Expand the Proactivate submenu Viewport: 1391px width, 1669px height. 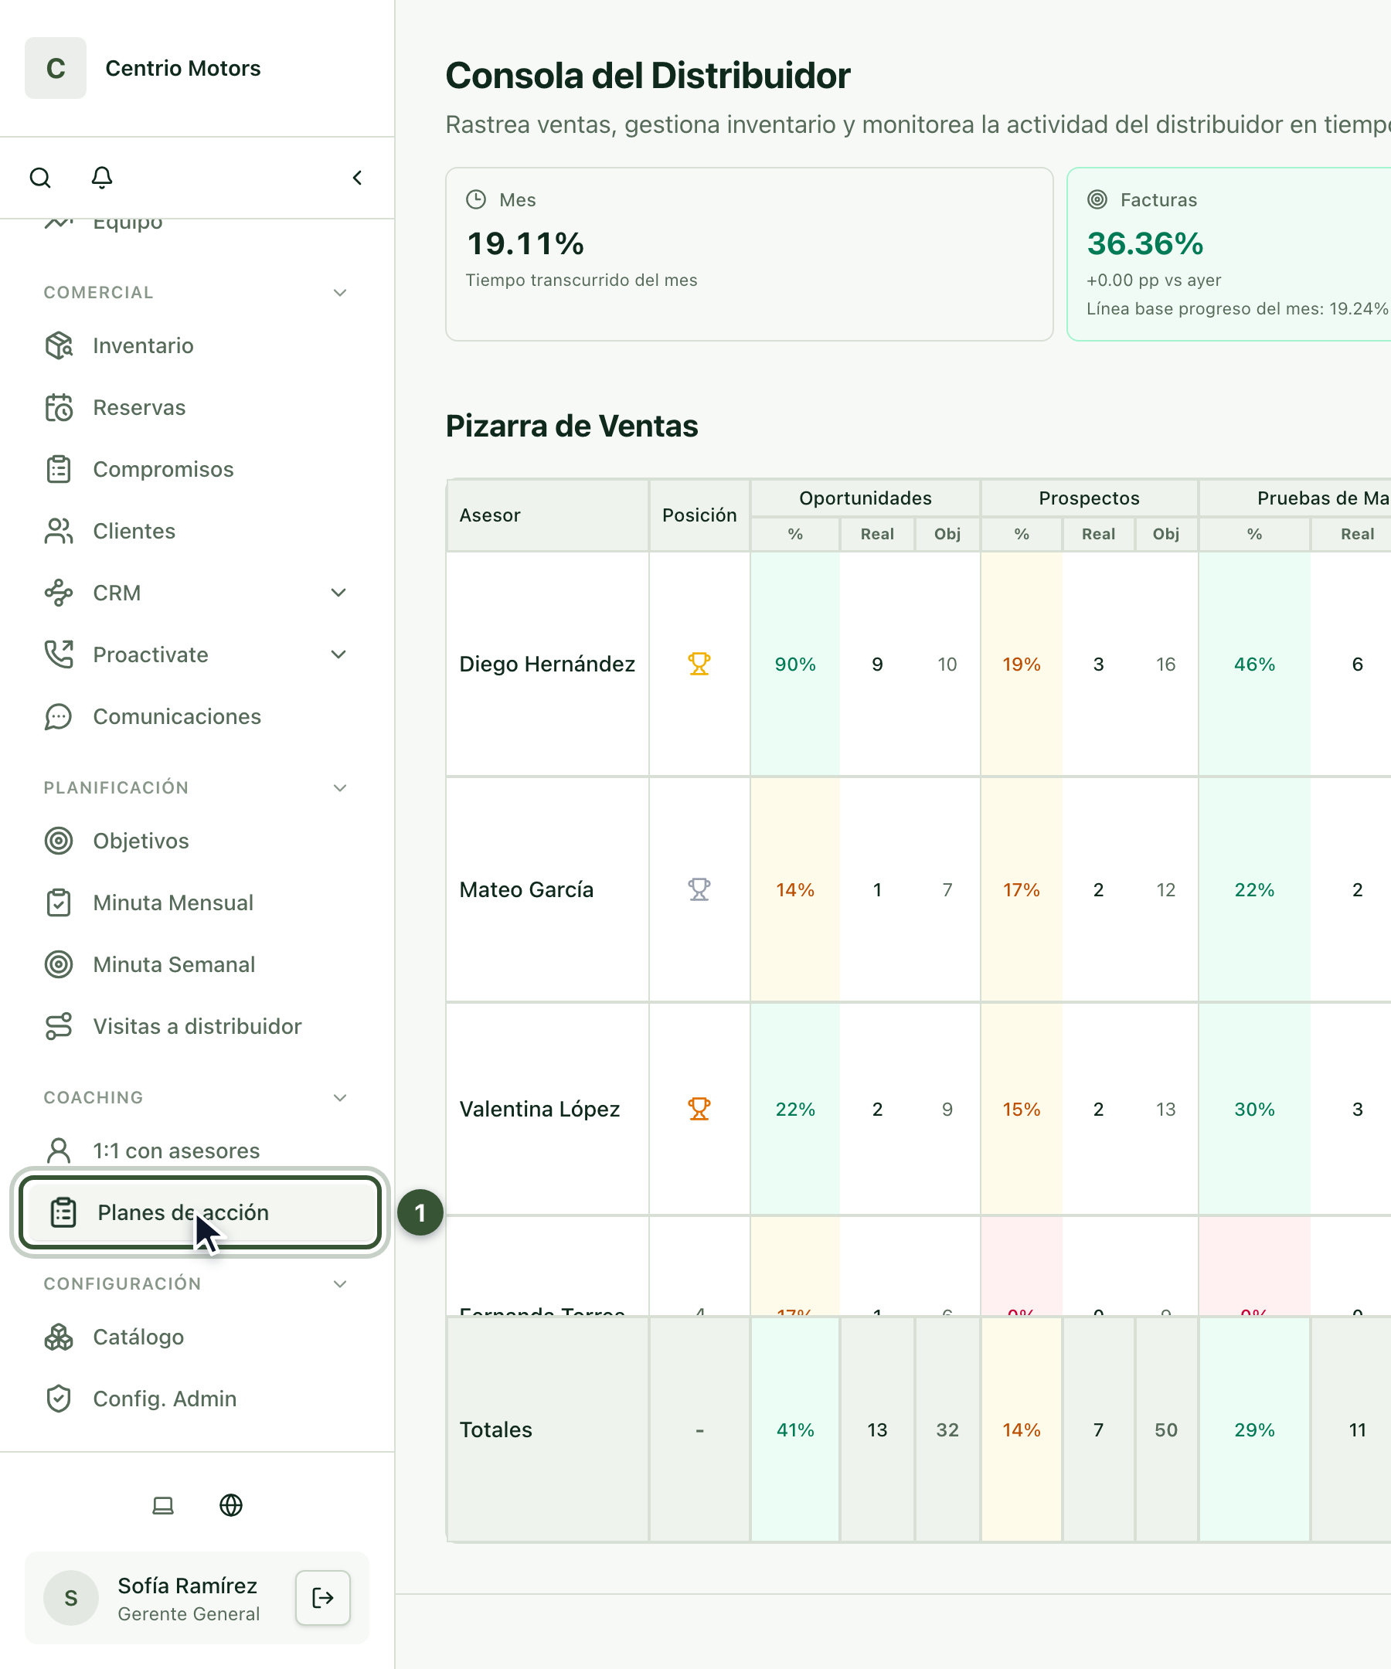click(338, 655)
